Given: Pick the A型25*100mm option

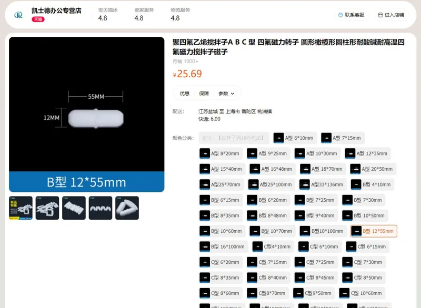Looking at the screenshot, I should click(x=272, y=184).
